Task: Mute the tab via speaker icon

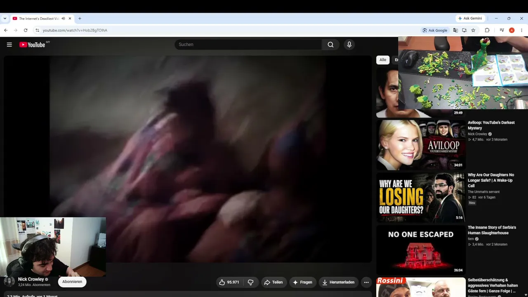Action: 63,19
